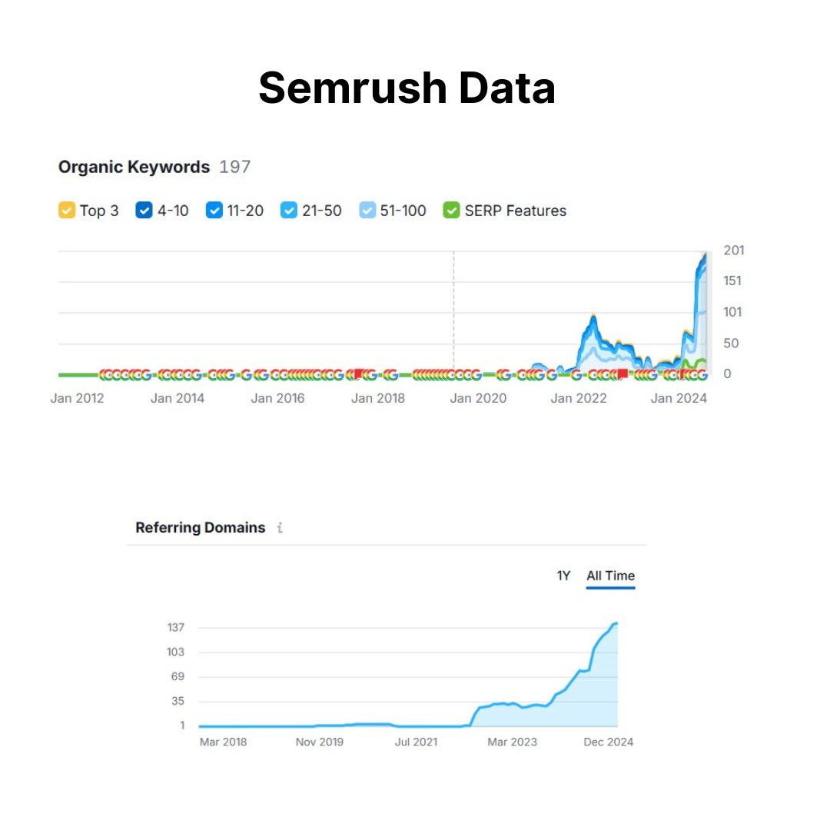Click the info icon beside Referring Domains

pos(280,528)
